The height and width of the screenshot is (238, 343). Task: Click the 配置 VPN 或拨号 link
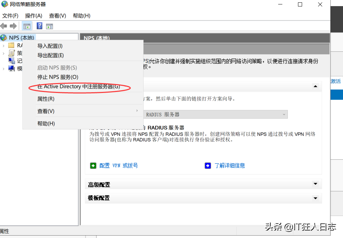coord(119,166)
